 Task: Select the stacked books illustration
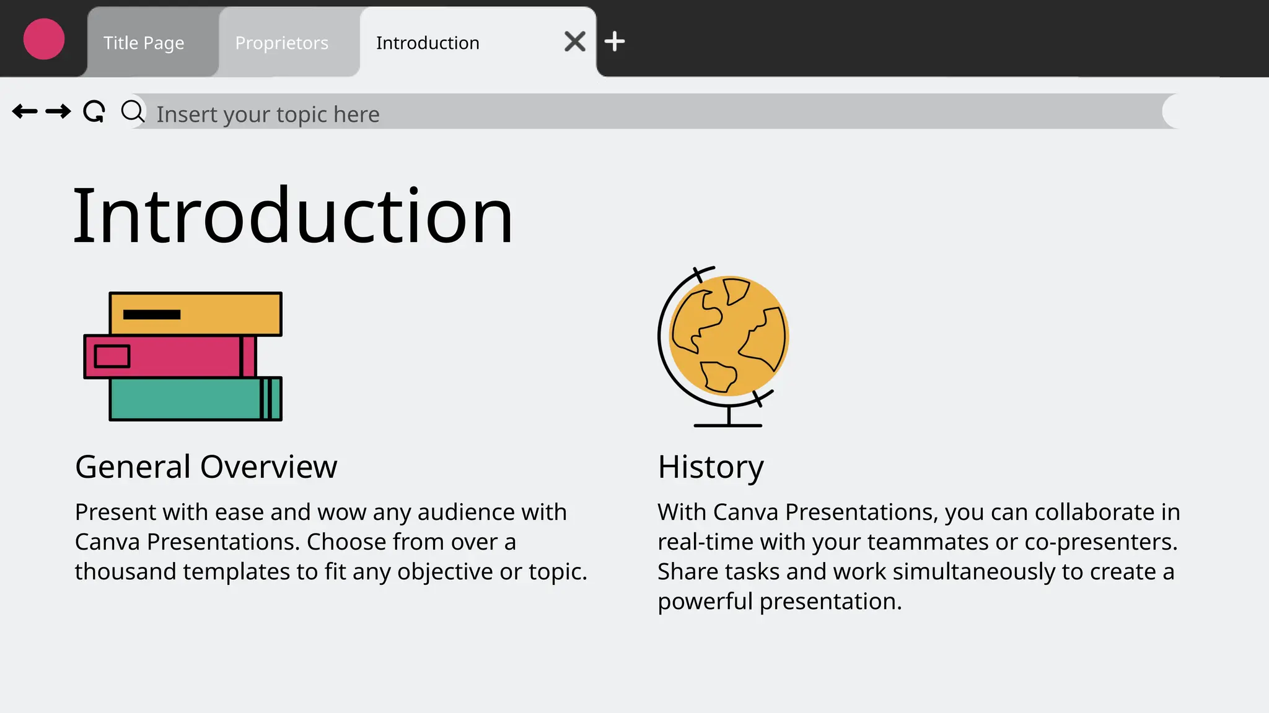click(x=183, y=357)
